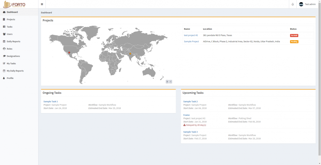Click the Users group icon in sidebar
321x165 pixels.
click(x=4, y=34)
